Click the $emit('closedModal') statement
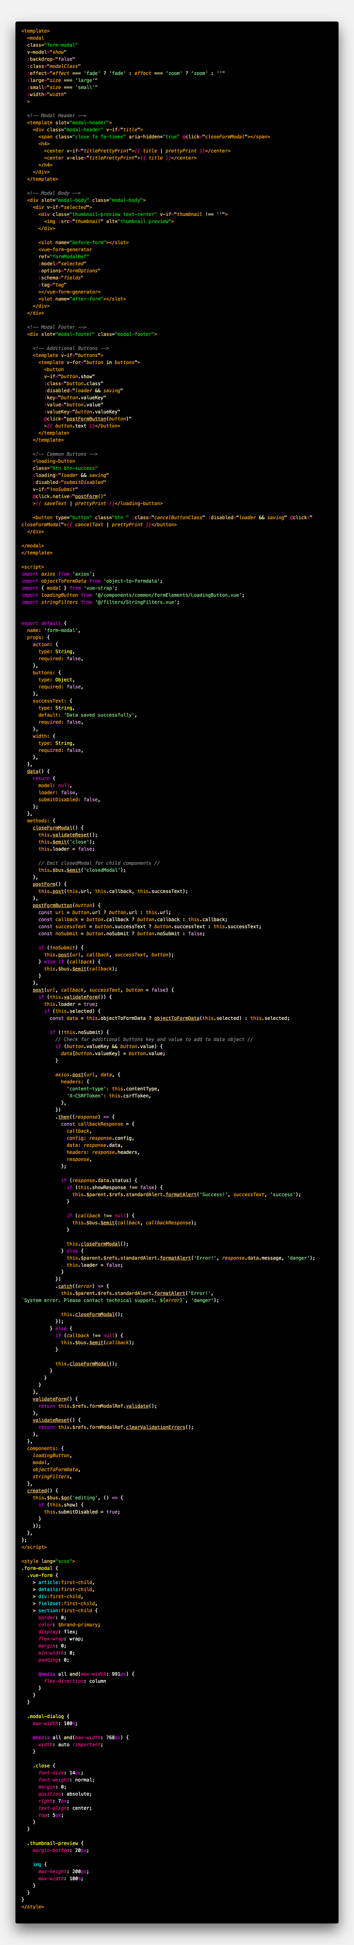The width and height of the screenshot is (354, 1945). tap(82, 870)
